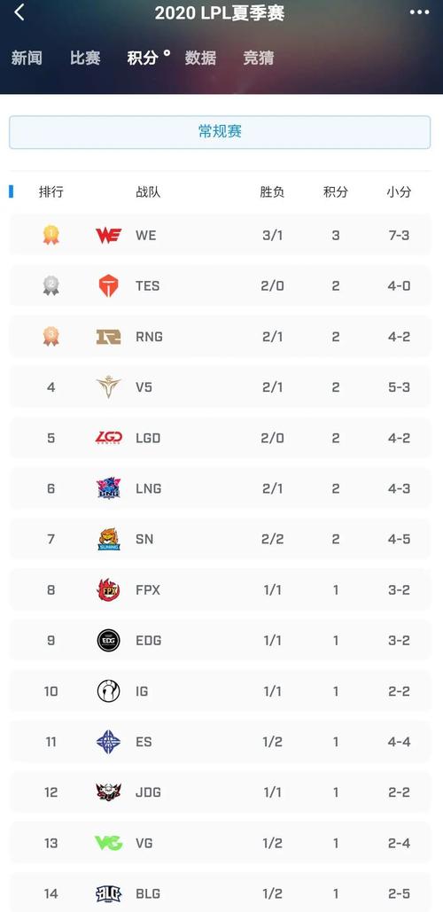Switch to the 比赛 tab
The image size is (443, 912).
[85, 58]
